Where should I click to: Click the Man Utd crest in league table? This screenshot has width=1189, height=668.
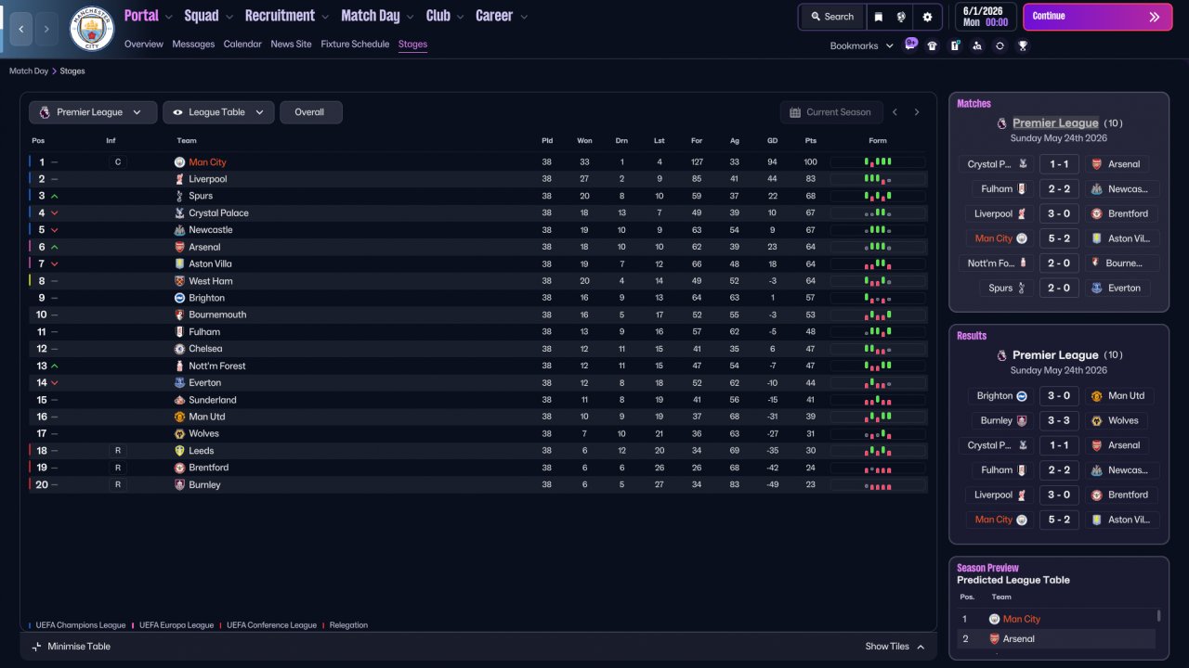(179, 417)
